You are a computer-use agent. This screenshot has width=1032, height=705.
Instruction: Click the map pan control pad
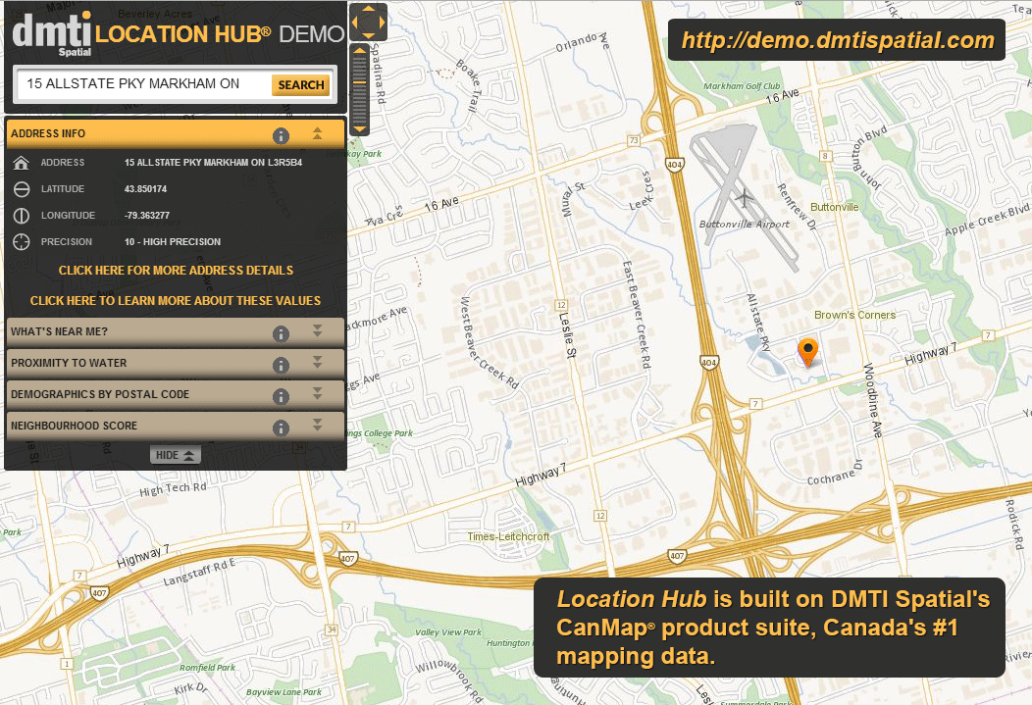tap(369, 21)
